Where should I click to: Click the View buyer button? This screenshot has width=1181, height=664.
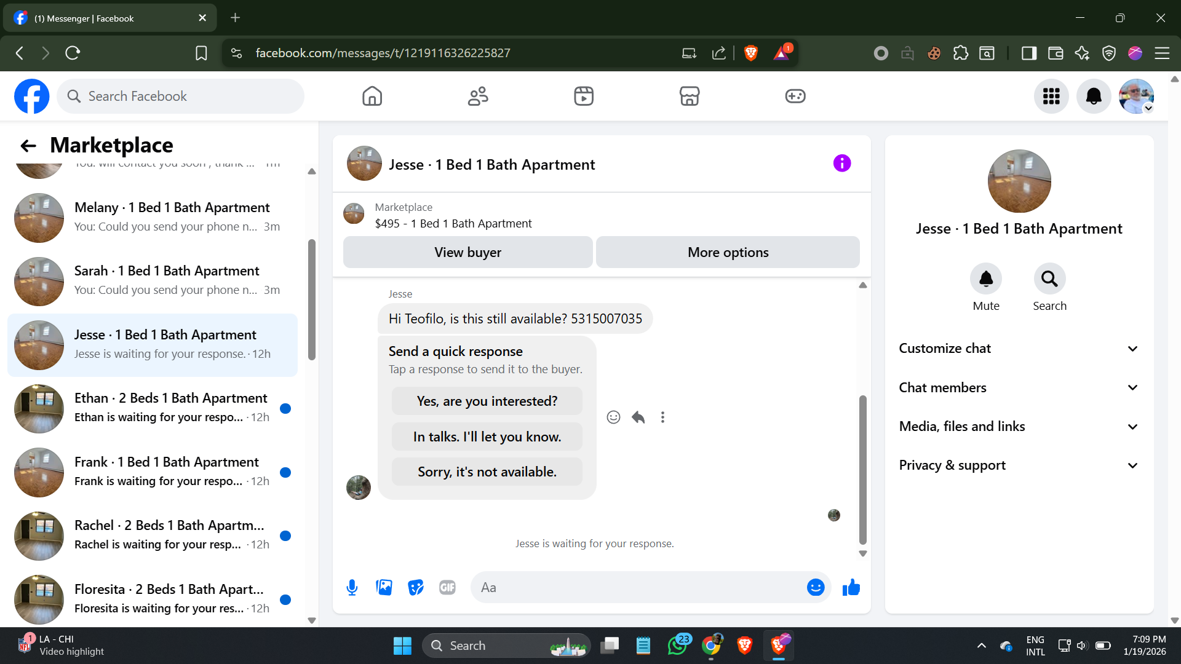pyautogui.click(x=467, y=252)
